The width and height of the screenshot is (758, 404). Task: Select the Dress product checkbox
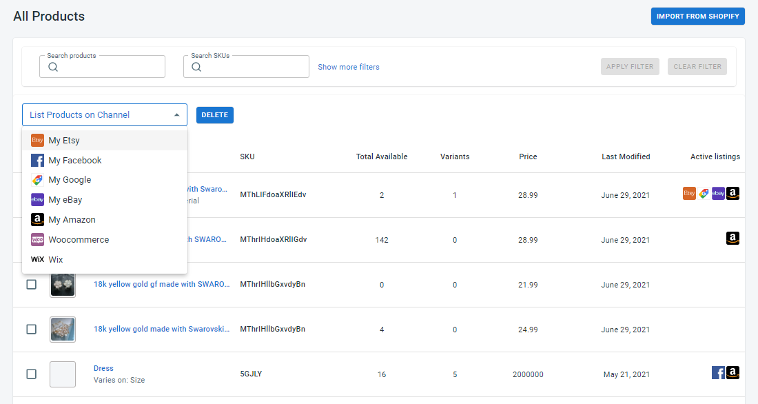click(x=32, y=374)
